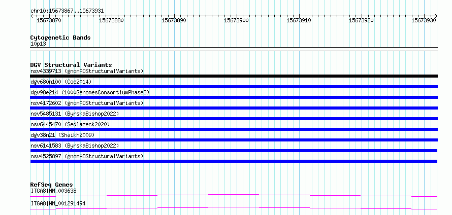Viewport: 452px width, 215px height.
Task: Open variant label nsv4339713 (gnomADStructuralVariants)
Action: [x=87, y=71]
